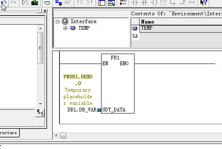Image resolution: width=222 pixels, height=149 pixels.
Task: Click the Download to PLC icon
Action: (35, 2)
